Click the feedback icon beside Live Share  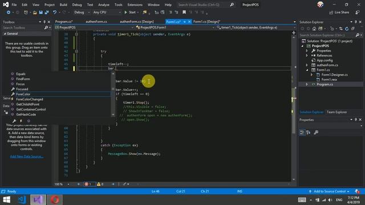point(358,13)
